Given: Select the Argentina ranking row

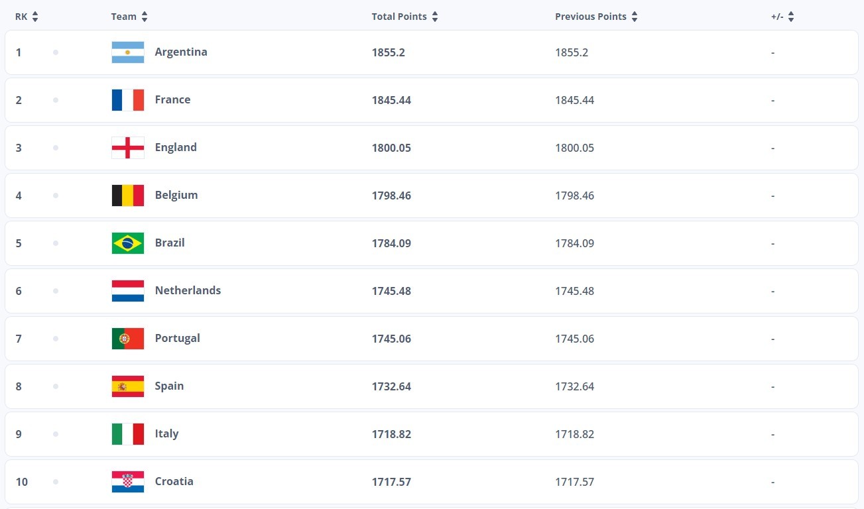Looking at the screenshot, I should 432,52.
